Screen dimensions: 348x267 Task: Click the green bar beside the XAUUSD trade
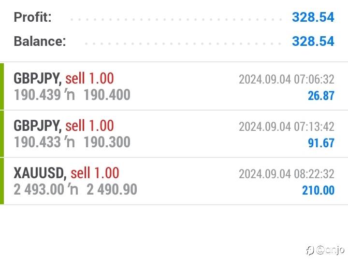2,181
